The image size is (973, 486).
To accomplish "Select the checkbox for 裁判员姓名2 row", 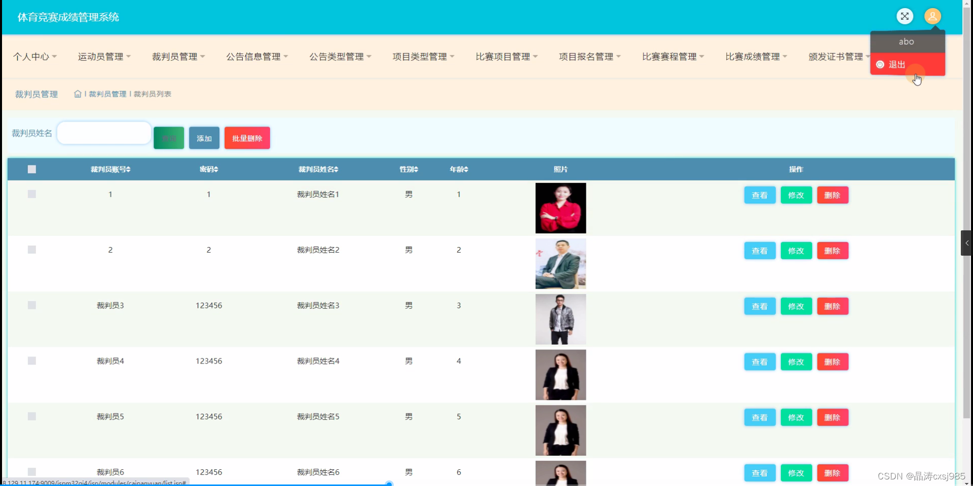I will coord(32,250).
